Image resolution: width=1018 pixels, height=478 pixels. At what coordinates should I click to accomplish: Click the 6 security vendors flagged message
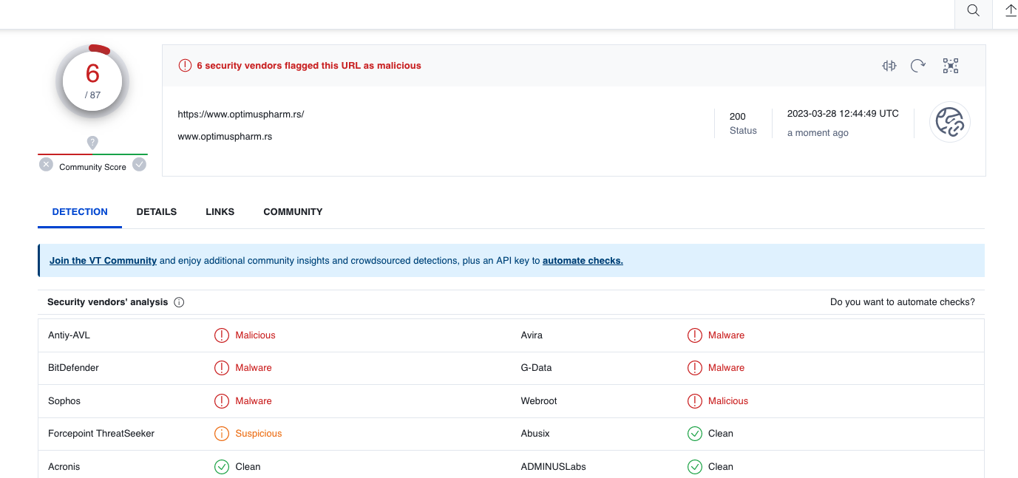click(x=309, y=66)
